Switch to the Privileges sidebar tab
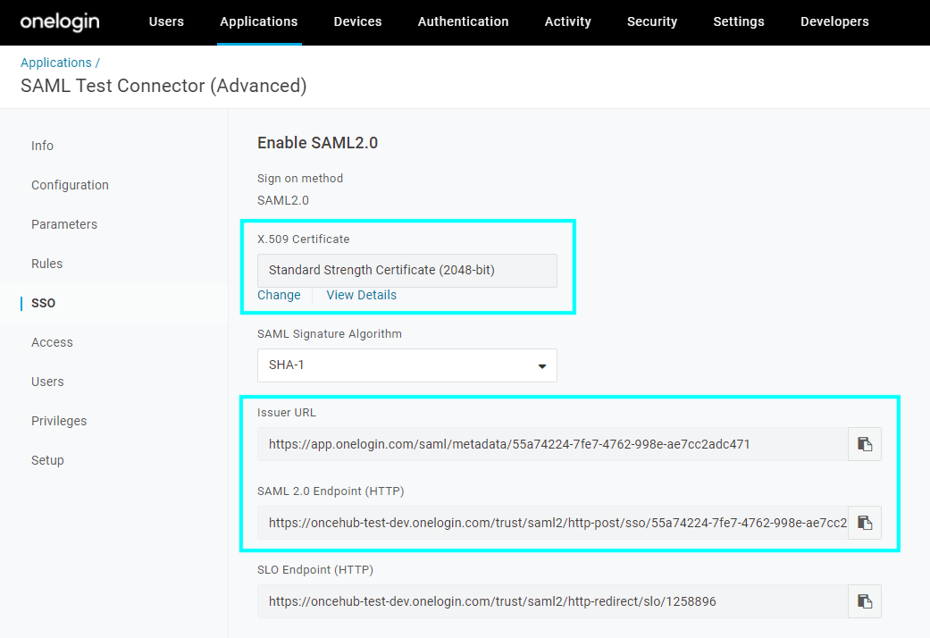The width and height of the screenshot is (930, 638). pos(59,421)
